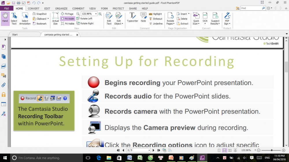289x162 pixels.
Task: Switch to the COMMENT ribbon tab
Action: (78, 8)
